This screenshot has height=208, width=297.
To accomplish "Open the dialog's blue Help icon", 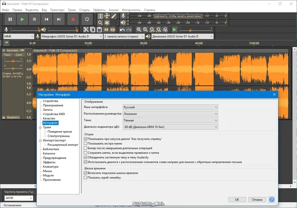I will pos(272,199).
